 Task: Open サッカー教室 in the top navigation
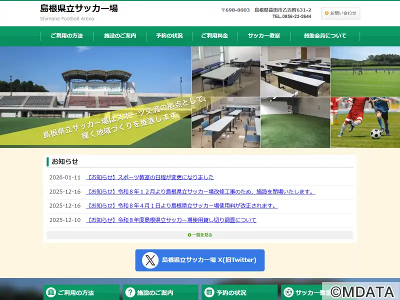coord(263,36)
